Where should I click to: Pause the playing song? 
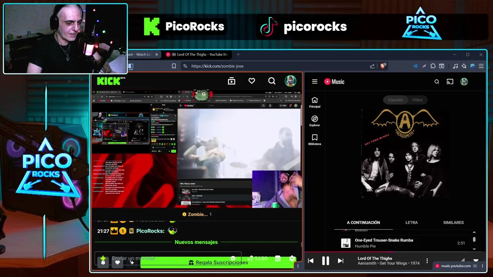325,261
